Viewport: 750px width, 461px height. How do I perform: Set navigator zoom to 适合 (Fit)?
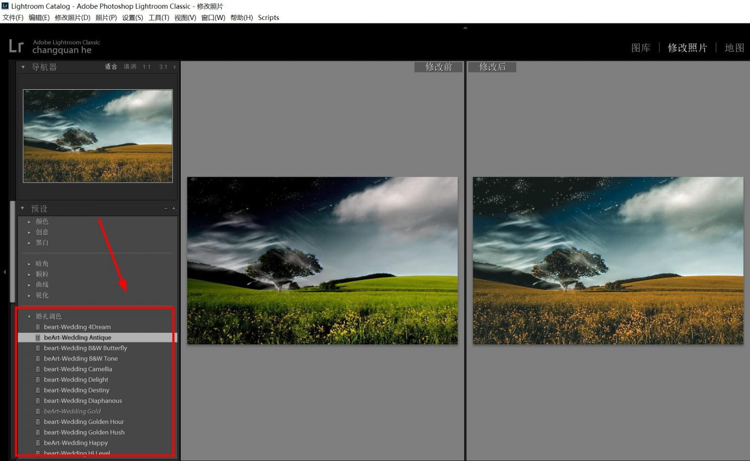point(111,67)
